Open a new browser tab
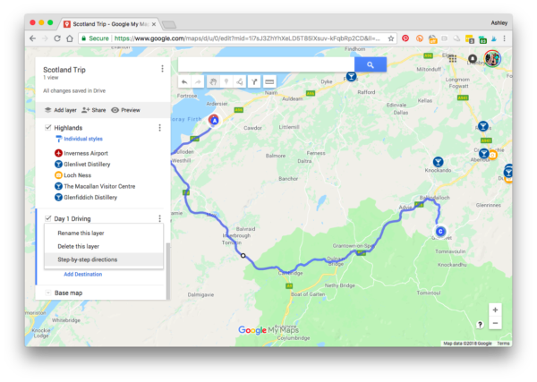This screenshot has height=382, width=537. click(x=169, y=24)
